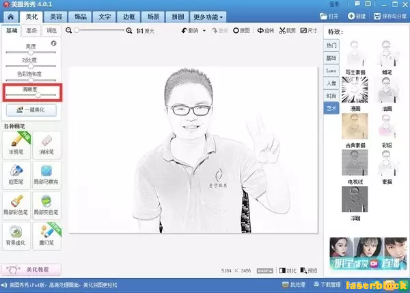Image resolution: width=410 pixels, height=293 pixels.
Task: Apply the 漫画 comic effect thumbnail
Action: 355,90
